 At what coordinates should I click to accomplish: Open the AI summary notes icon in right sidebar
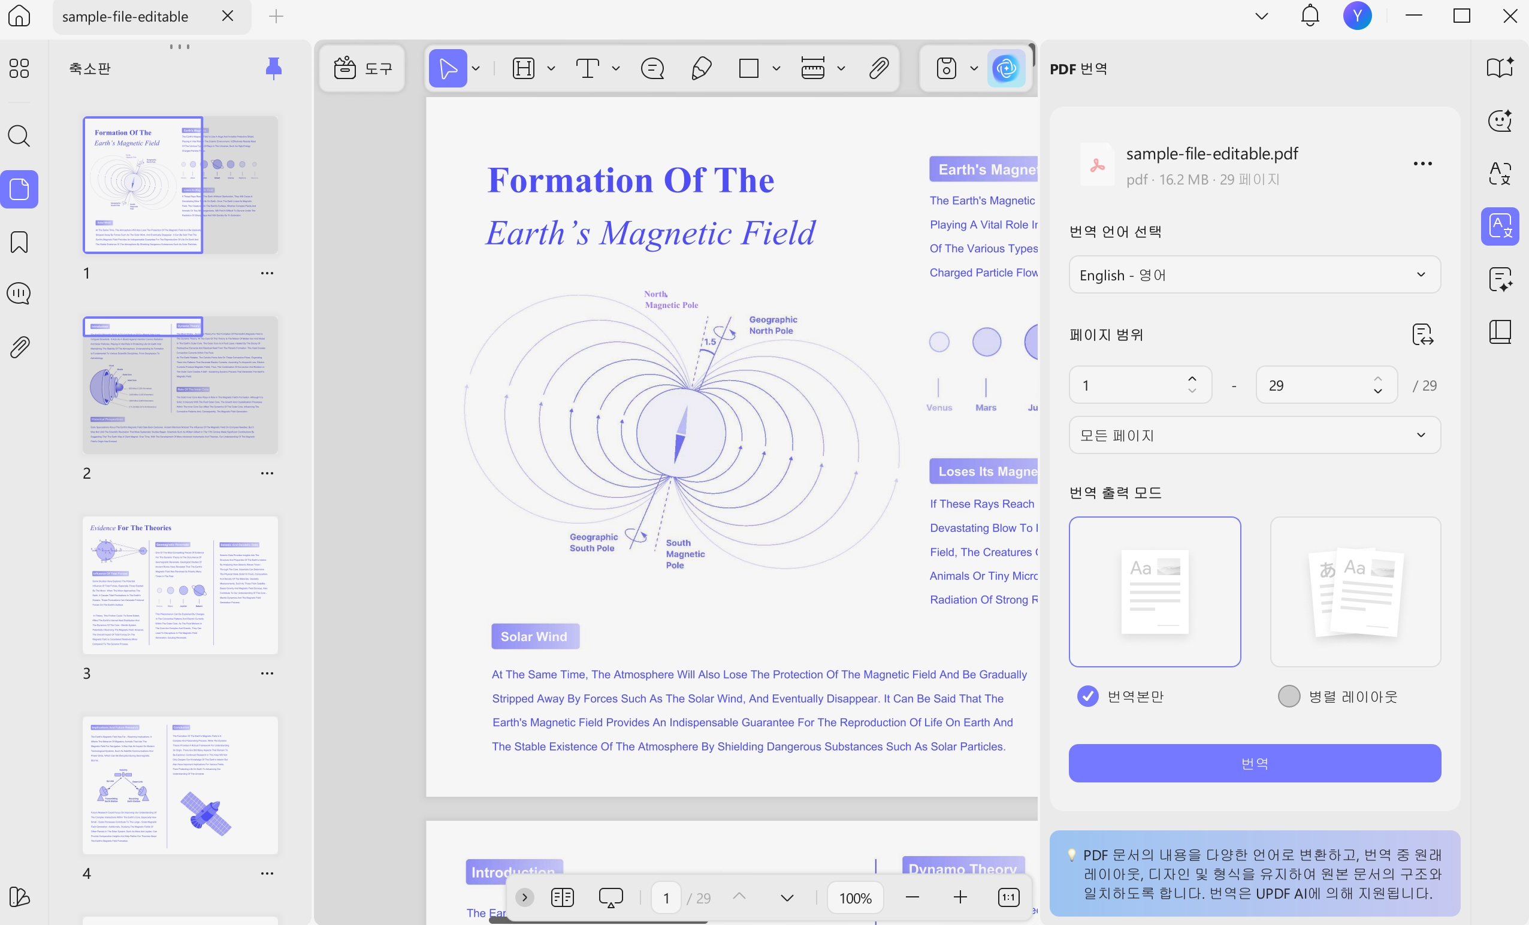click(1500, 280)
